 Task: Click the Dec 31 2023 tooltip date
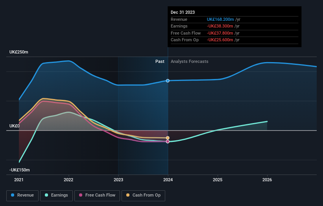pos(183,12)
